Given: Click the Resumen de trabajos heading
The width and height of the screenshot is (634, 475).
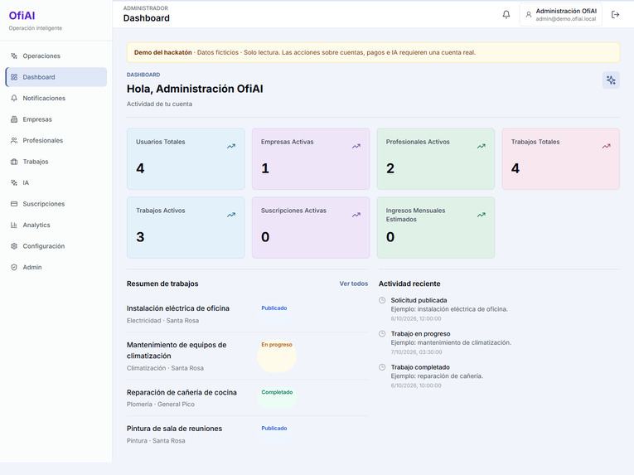Looking at the screenshot, I should tap(162, 284).
